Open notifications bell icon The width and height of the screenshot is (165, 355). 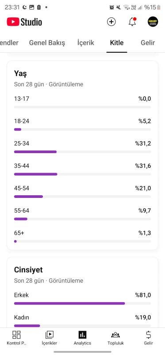[132, 22]
